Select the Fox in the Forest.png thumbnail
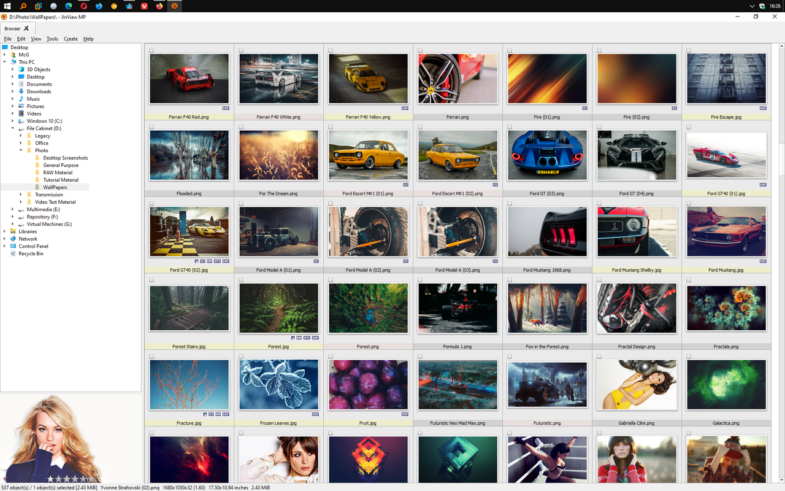Screen dimensions: 785x491 click(547, 307)
